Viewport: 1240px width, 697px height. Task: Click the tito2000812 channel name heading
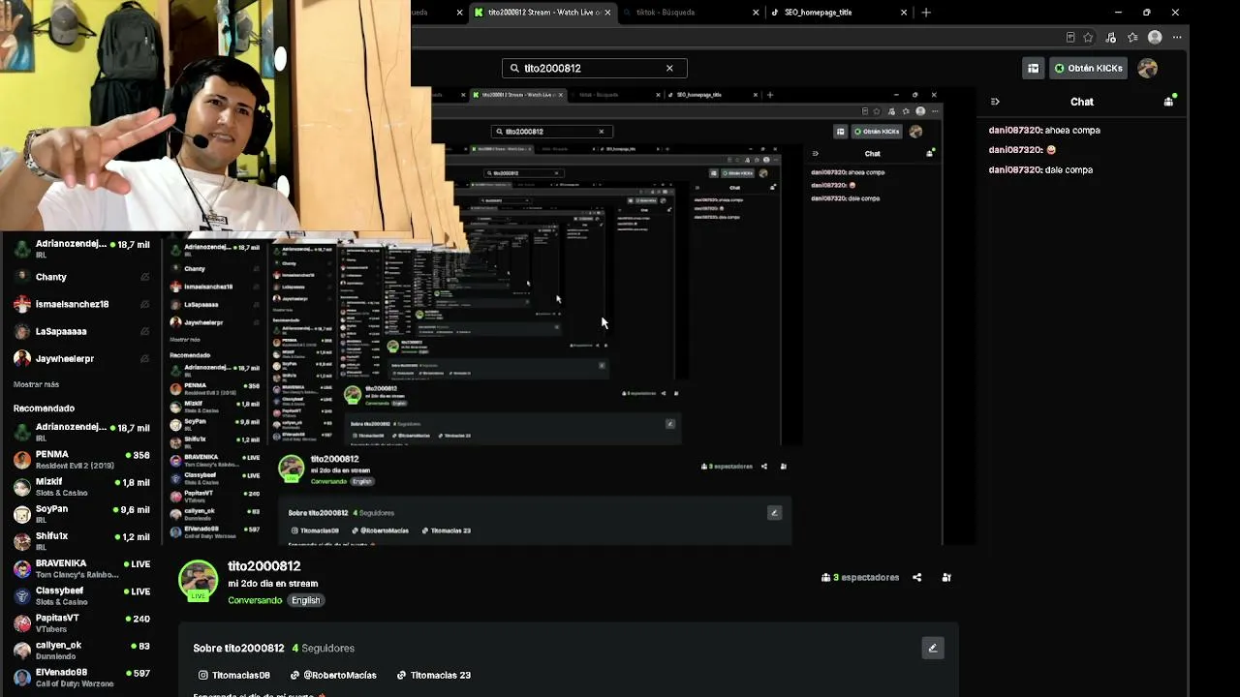tap(264, 565)
